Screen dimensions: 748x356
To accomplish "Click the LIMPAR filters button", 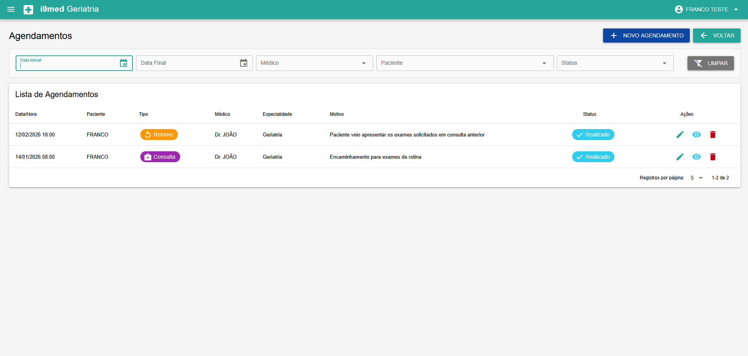I will pos(710,63).
